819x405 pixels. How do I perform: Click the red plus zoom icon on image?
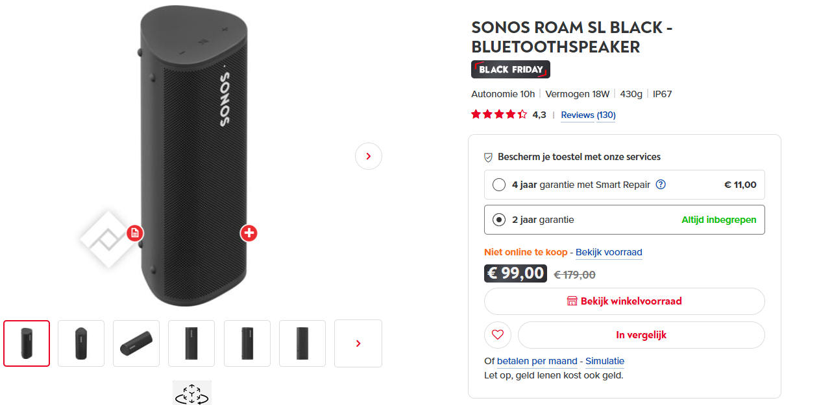[x=249, y=233]
